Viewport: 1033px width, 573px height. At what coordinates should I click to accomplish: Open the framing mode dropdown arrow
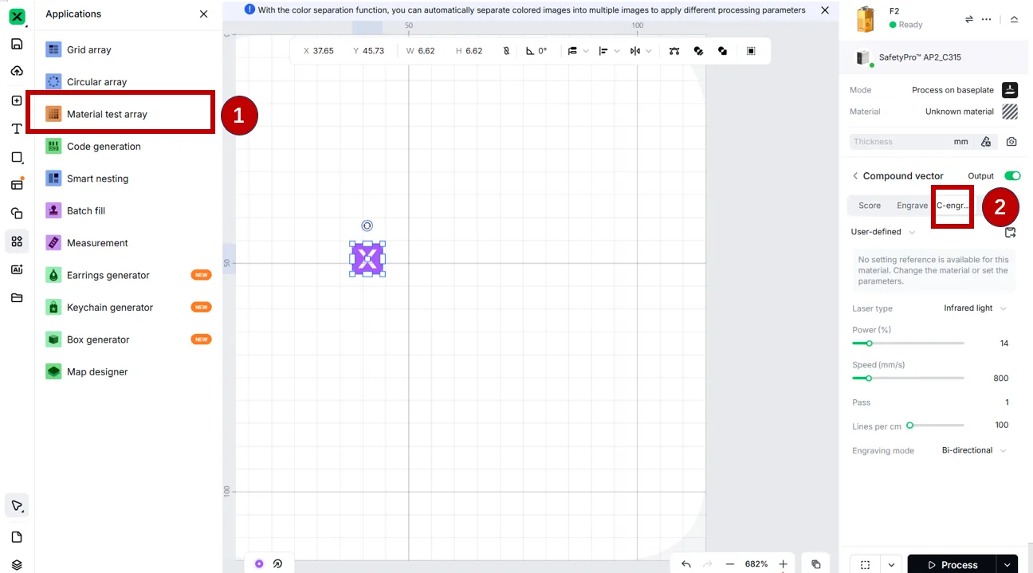891,564
